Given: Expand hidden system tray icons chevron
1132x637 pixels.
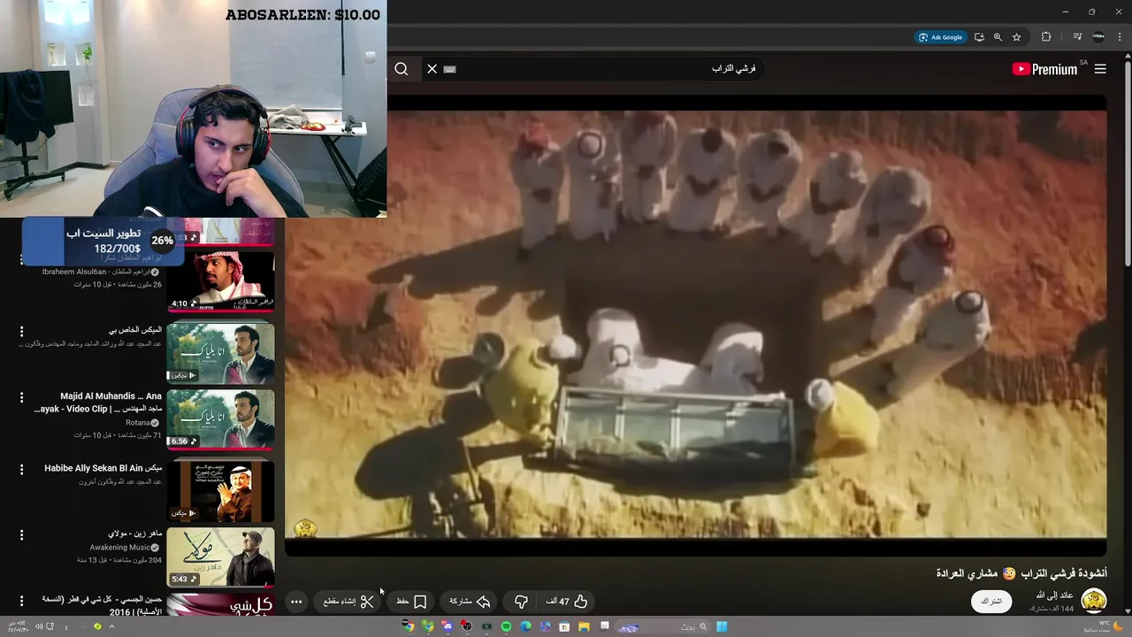Looking at the screenshot, I should [111, 626].
